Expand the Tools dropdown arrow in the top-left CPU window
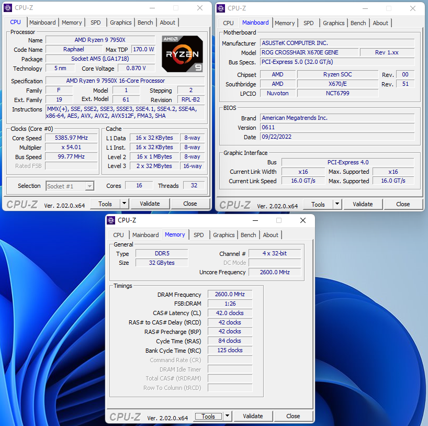 [x=124, y=204]
